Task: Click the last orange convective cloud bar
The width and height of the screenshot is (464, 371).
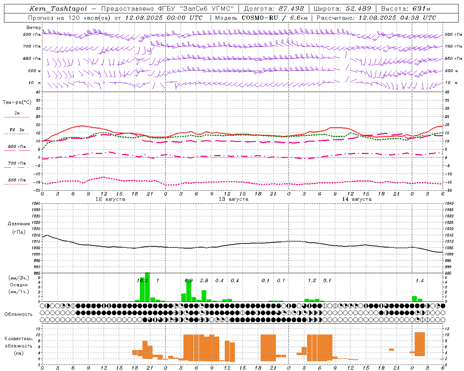Action: click(442, 359)
